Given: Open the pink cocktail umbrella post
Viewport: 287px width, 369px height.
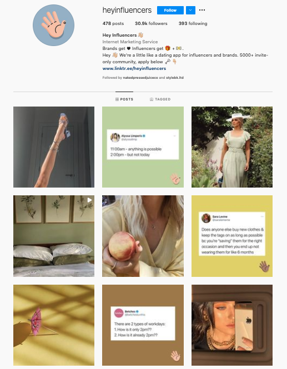Looking at the screenshot, I should [x=54, y=325].
